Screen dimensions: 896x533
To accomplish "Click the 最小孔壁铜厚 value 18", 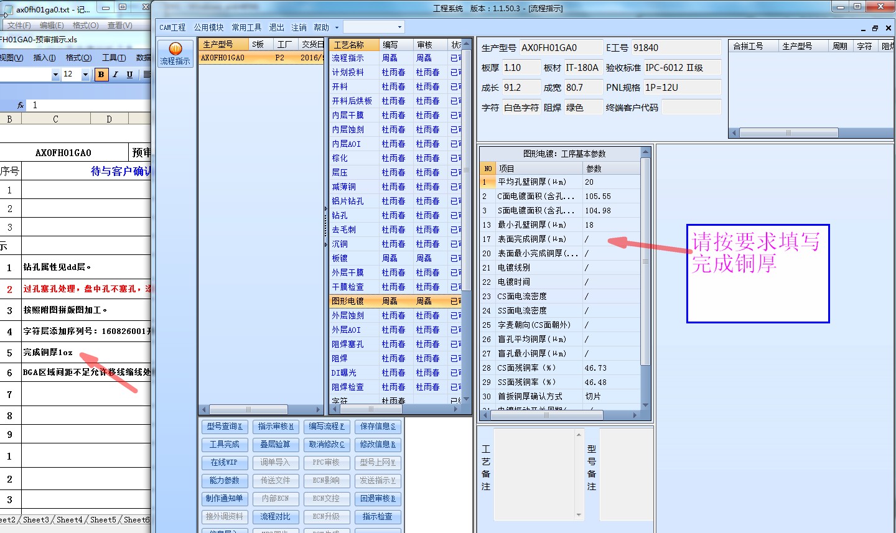I will coord(612,225).
